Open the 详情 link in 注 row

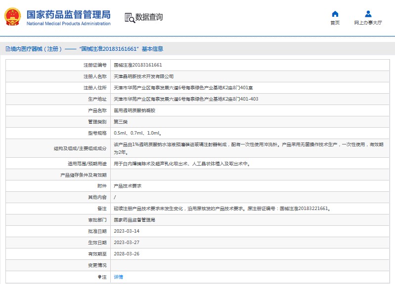tap(118, 277)
